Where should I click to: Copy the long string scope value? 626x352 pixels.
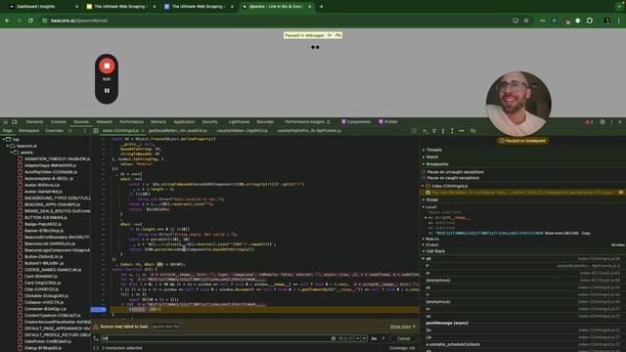pos(585,233)
